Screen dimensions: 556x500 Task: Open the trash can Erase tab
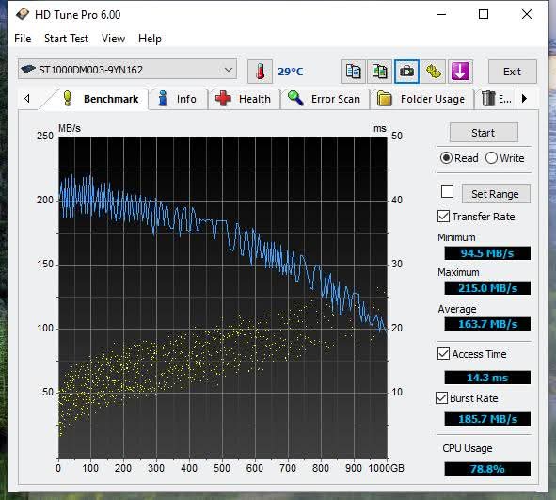496,99
